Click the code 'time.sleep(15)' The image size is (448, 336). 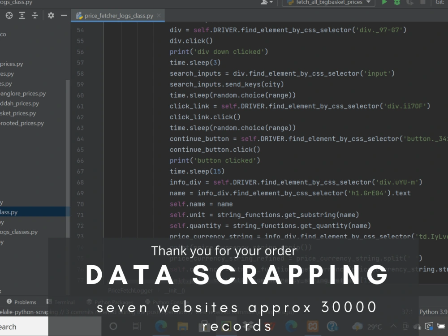point(197,171)
